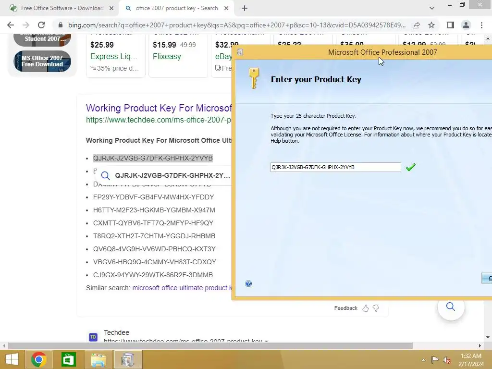Click the share icon in address bar

coord(416,25)
